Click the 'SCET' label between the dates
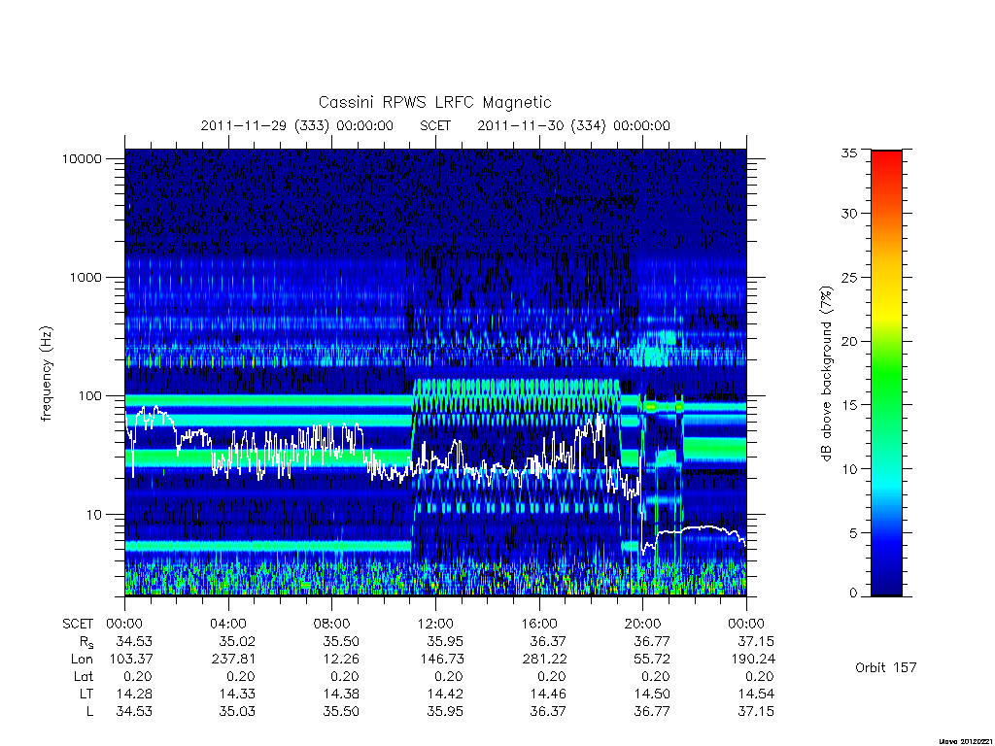The height and width of the screenshot is (746, 995). [435, 125]
